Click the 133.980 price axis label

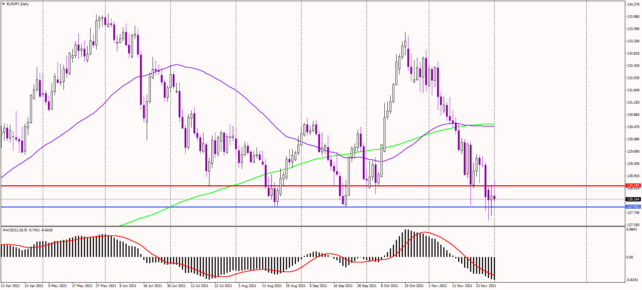633,17
